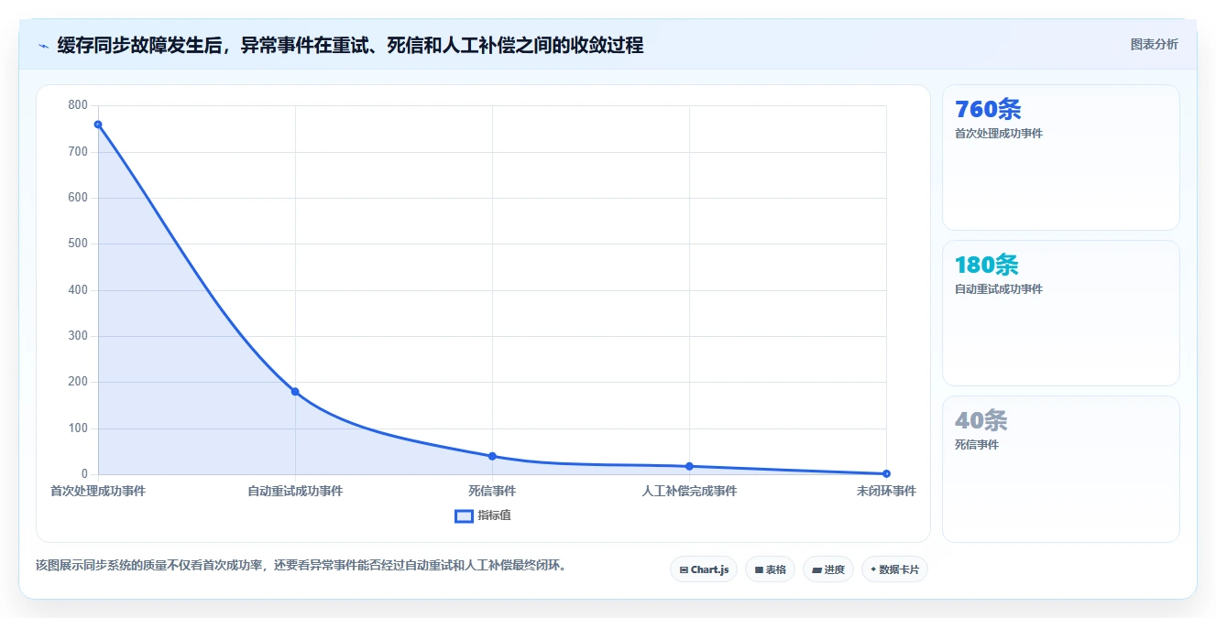Select the Chart.js tag
The height and width of the screenshot is (618, 1216).
point(704,569)
